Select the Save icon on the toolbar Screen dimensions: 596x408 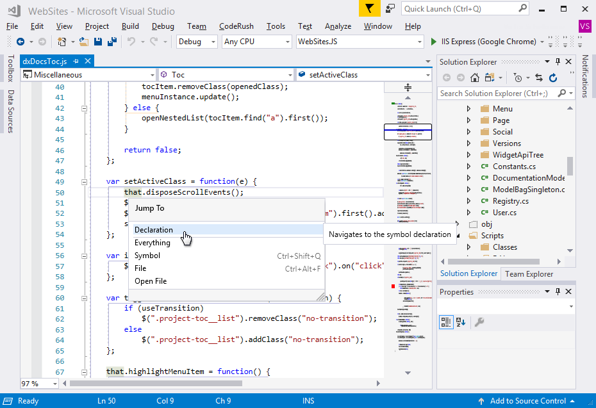(97, 41)
